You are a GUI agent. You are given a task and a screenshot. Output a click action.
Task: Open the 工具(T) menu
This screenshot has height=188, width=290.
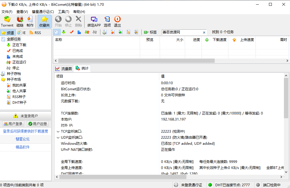click(63, 12)
